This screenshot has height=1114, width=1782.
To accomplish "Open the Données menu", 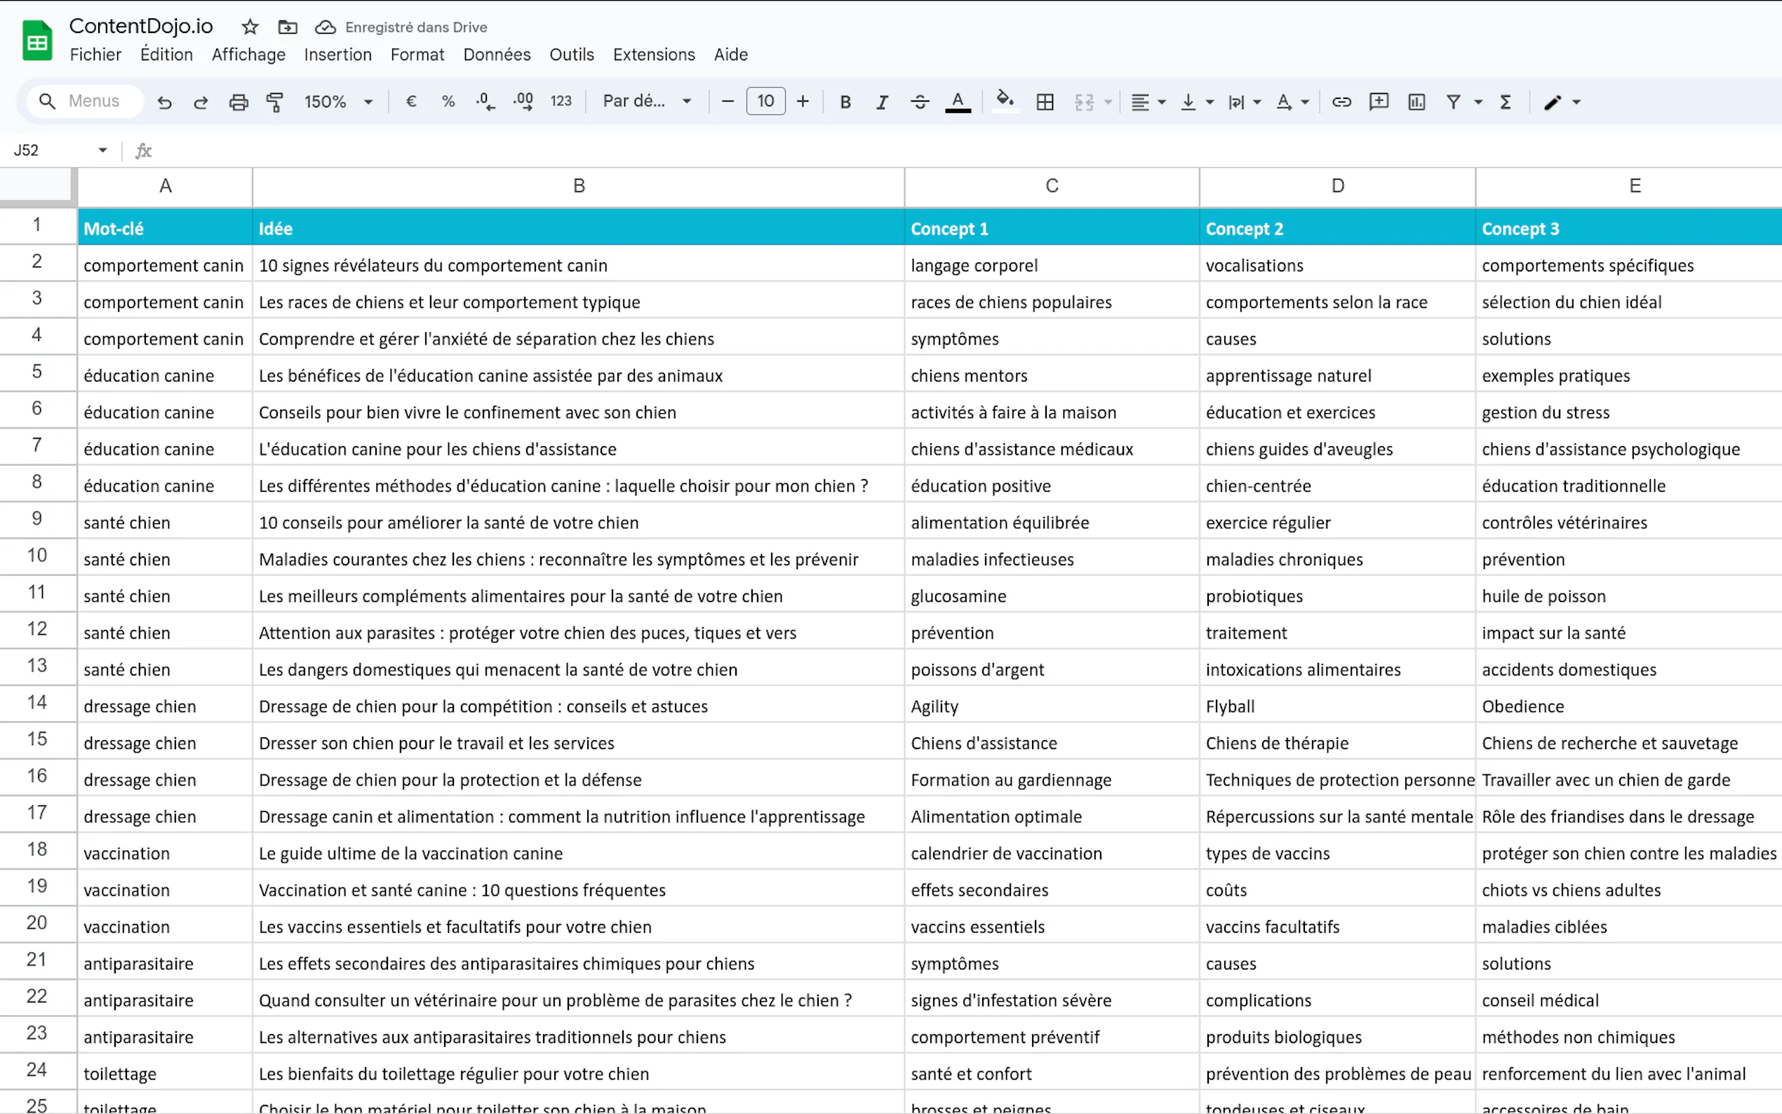I will (x=497, y=55).
